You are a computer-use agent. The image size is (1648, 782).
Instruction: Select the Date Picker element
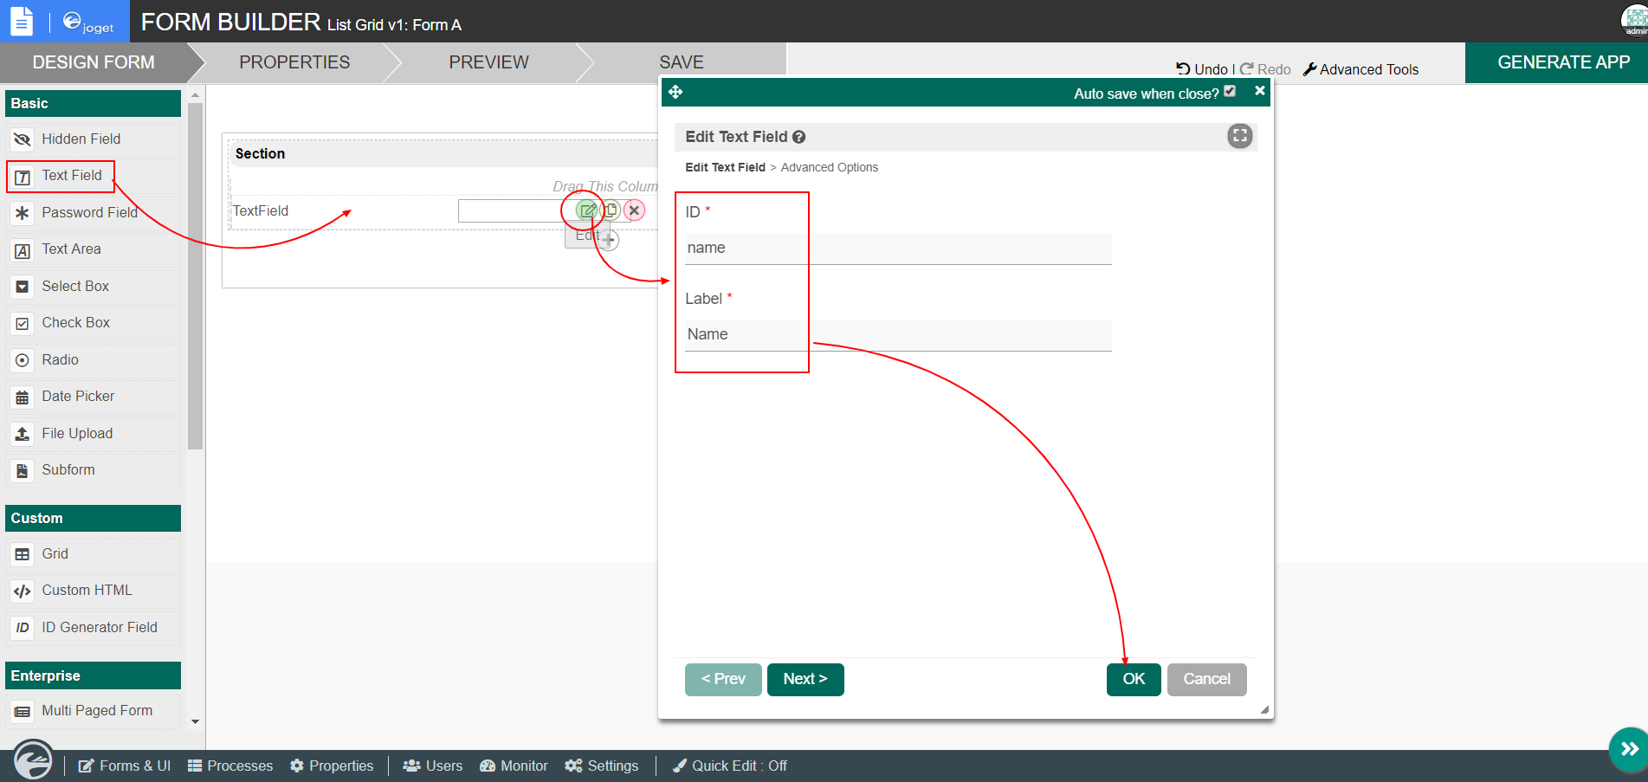click(78, 397)
